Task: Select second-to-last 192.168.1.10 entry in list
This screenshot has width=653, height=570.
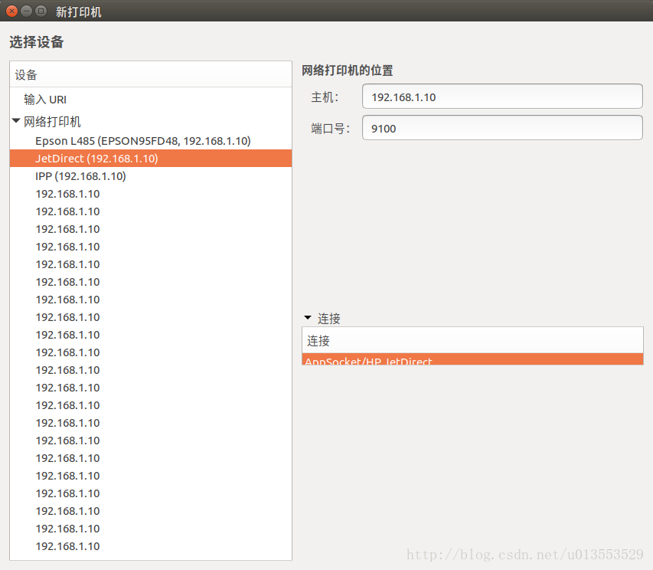Action: (67, 529)
